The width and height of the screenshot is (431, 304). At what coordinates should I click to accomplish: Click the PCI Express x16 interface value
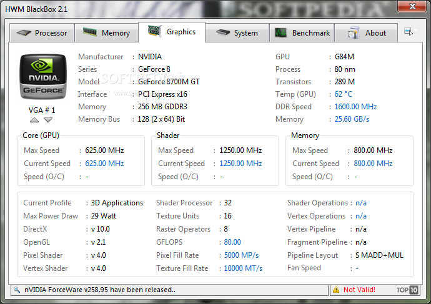pyautogui.click(x=162, y=94)
